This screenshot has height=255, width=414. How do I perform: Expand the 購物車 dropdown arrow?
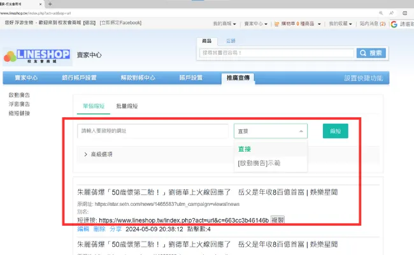319,24
